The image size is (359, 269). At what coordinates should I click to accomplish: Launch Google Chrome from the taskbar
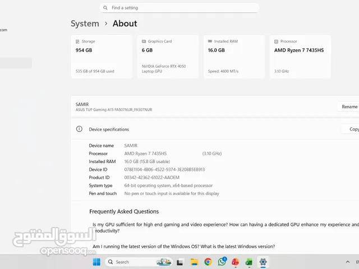pos(208,262)
